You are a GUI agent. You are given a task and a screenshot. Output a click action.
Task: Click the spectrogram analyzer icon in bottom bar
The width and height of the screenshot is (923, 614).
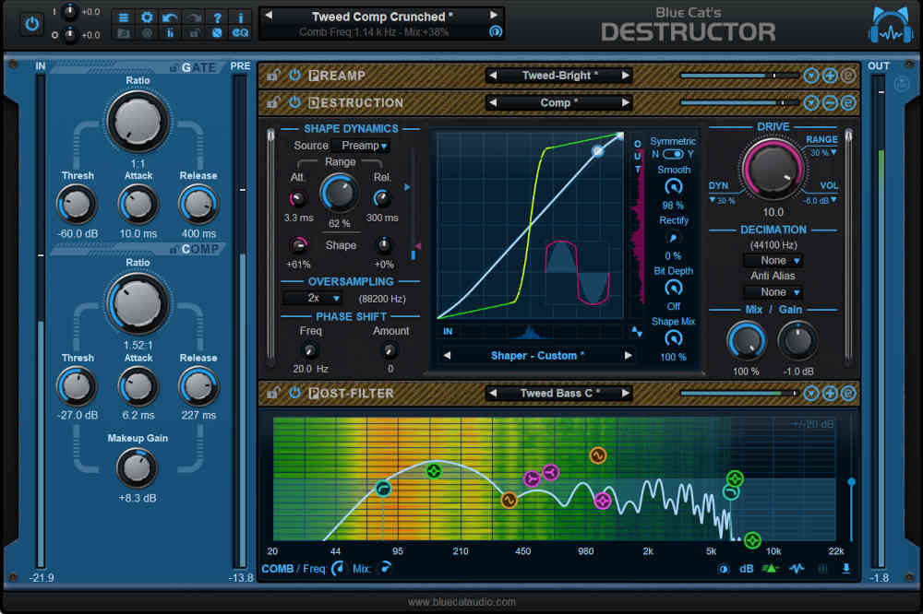pyautogui.click(x=770, y=569)
